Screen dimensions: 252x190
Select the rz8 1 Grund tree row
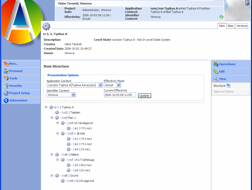(71, 176)
